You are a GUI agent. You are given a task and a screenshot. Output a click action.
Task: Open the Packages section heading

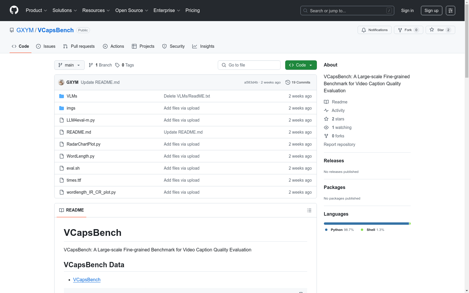[334, 187]
